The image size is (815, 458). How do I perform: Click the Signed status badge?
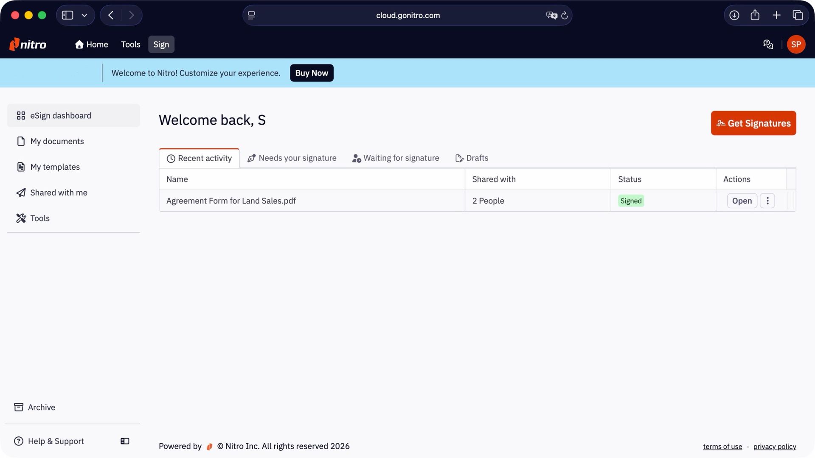click(631, 201)
